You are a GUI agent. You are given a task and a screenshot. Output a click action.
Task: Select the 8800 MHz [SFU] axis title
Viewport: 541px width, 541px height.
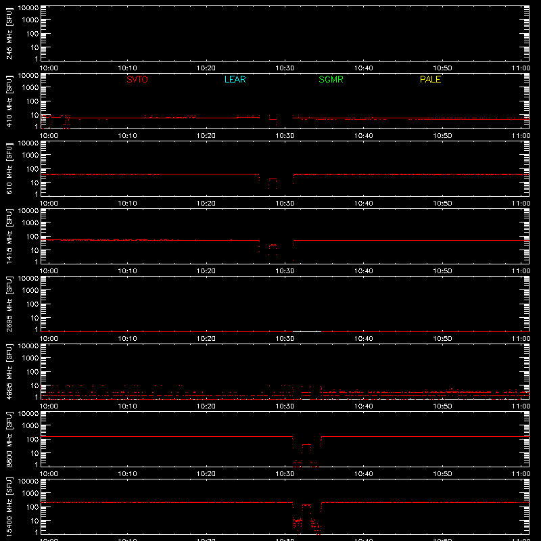(x=9, y=439)
